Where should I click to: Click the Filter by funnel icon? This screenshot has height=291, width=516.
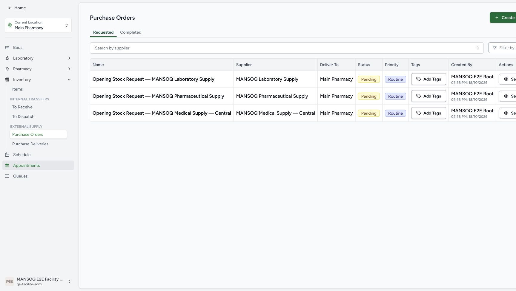point(494,48)
